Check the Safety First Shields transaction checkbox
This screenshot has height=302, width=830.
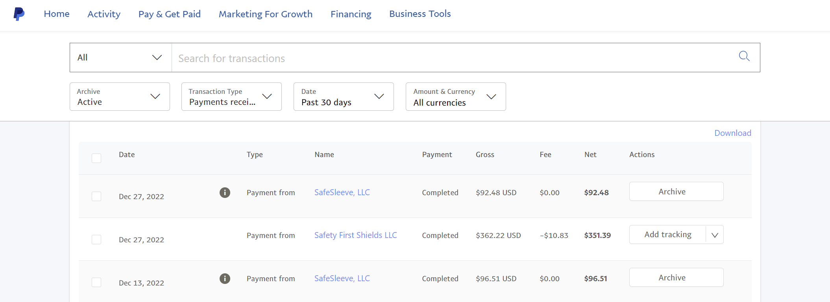pyautogui.click(x=96, y=239)
